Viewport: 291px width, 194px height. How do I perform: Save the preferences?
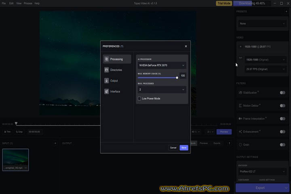184,148
